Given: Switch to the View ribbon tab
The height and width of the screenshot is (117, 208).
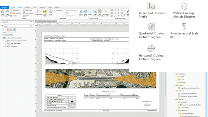Looking at the screenshot, I should coord(35,7).
